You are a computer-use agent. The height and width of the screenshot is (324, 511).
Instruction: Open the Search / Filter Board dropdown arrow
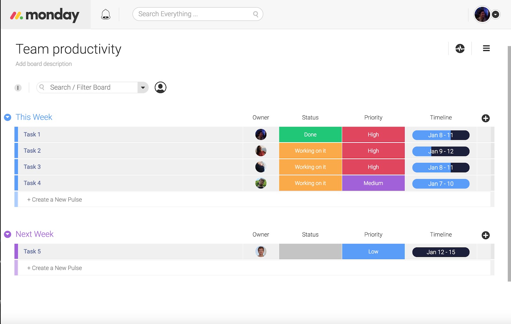click(x=143, y=87)
